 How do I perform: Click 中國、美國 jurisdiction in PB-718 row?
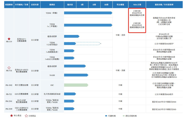click(120, 71)
